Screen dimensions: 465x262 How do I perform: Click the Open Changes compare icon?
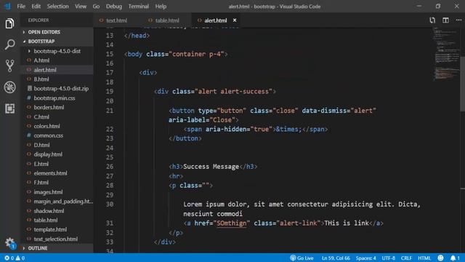click(x=432, y=20)
